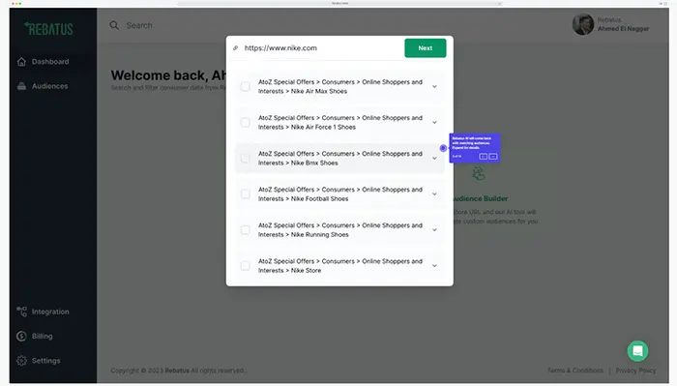
Task: Click the top Search field
Action: (139, 25)
